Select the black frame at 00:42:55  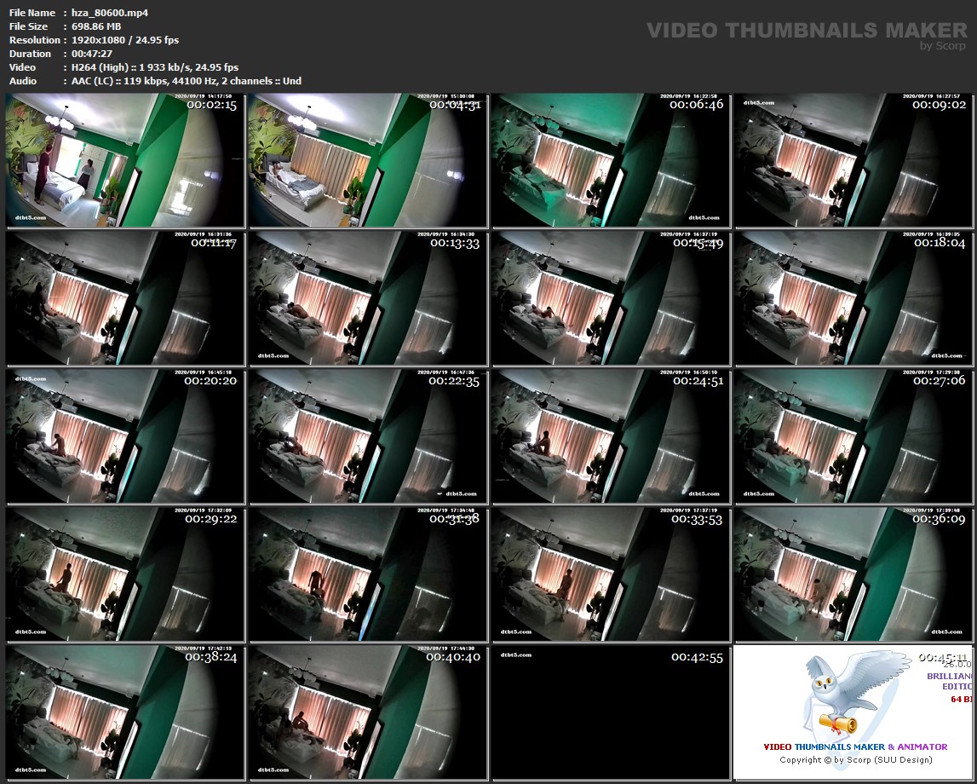pos(611,713)
